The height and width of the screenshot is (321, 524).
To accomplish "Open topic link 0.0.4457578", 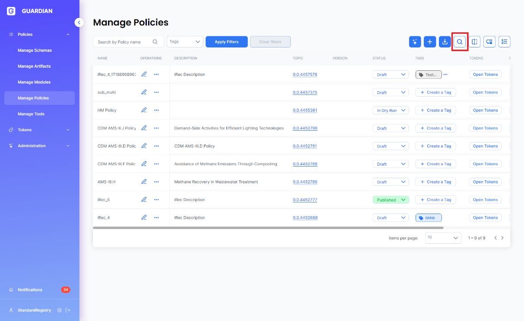I will 305,75.
